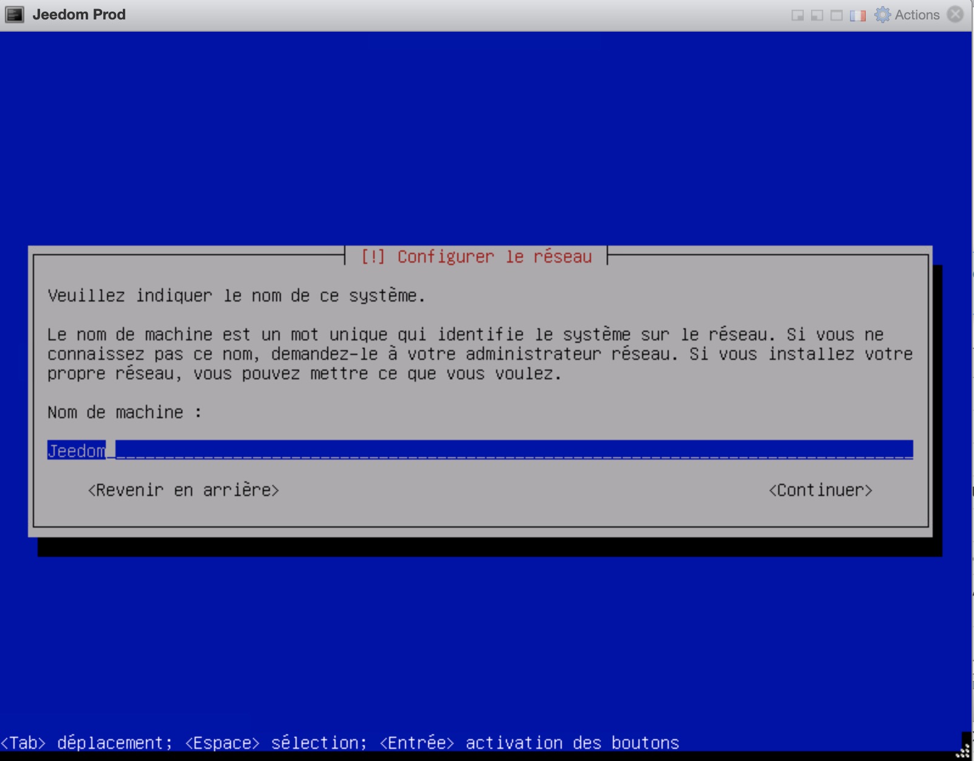Click the Jeedom Prod window title

click(79, 15)
